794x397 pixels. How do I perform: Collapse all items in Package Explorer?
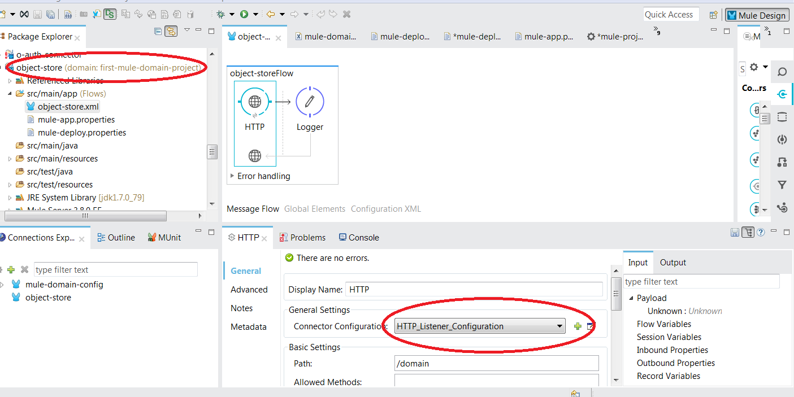point(158,32)
